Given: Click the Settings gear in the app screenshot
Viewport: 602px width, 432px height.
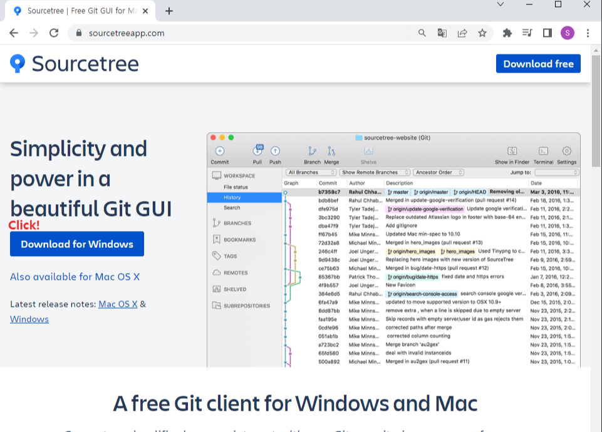Looking at the screenshot, I should (567, 151).
